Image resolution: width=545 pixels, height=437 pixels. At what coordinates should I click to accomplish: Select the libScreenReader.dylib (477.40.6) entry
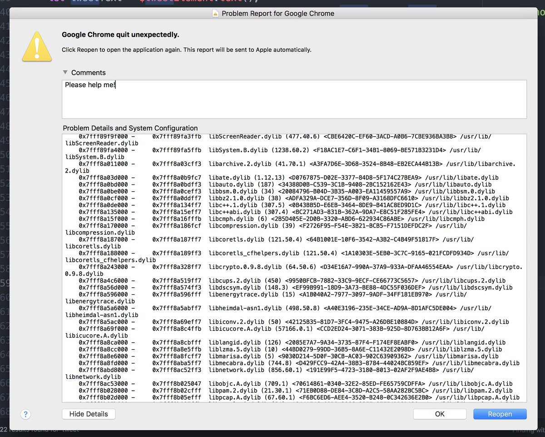(x=278, y=140)
